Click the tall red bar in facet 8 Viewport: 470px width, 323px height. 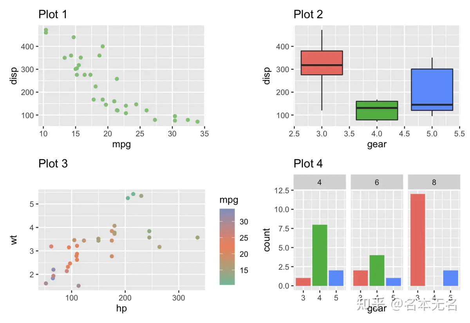click(x=417, y=240)
